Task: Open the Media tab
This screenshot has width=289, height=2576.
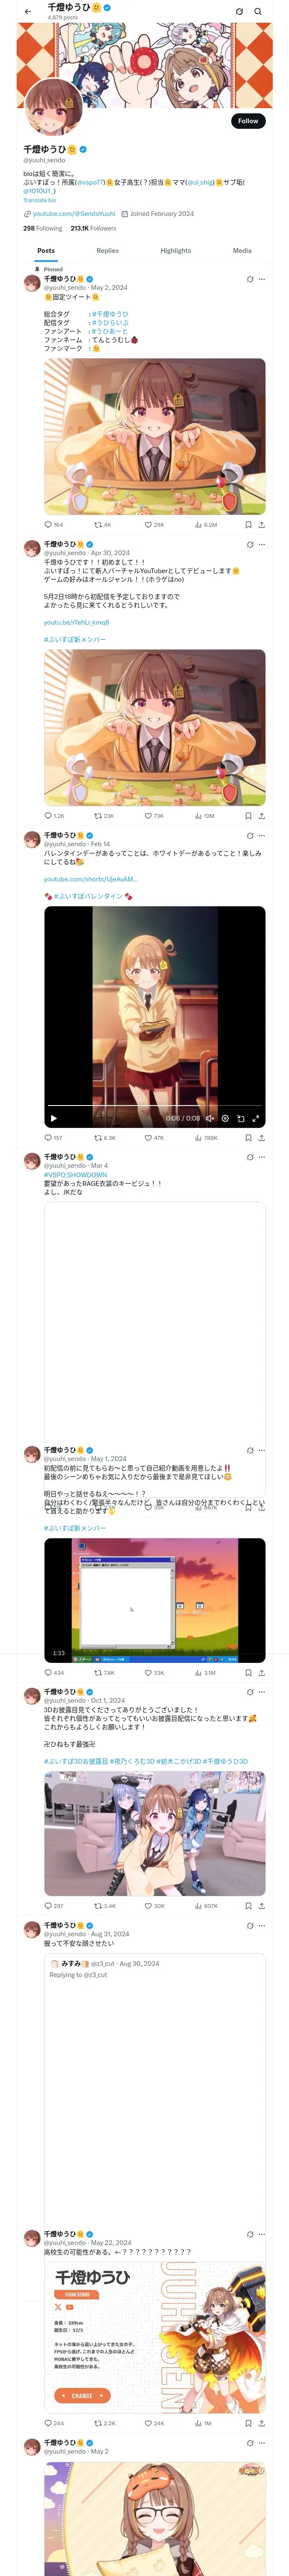Action: (x=242, y=251)
